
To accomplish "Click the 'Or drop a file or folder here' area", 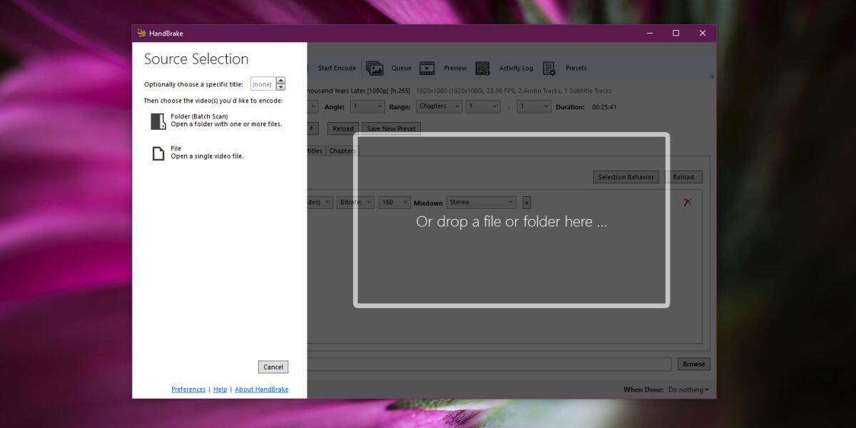I will [x=511, y=220].
